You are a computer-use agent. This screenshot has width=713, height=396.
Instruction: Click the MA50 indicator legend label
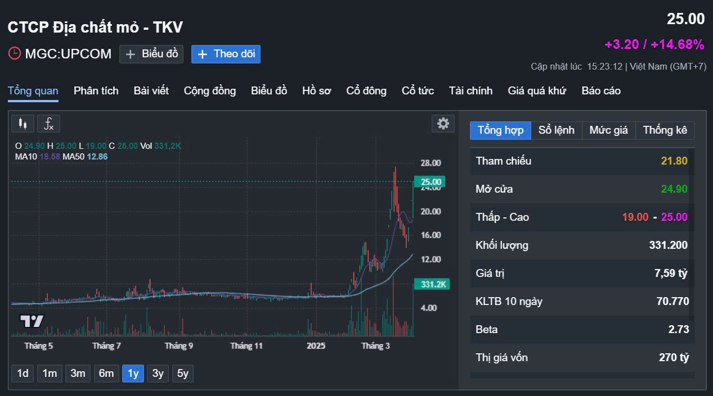click(x=73, y=157)
